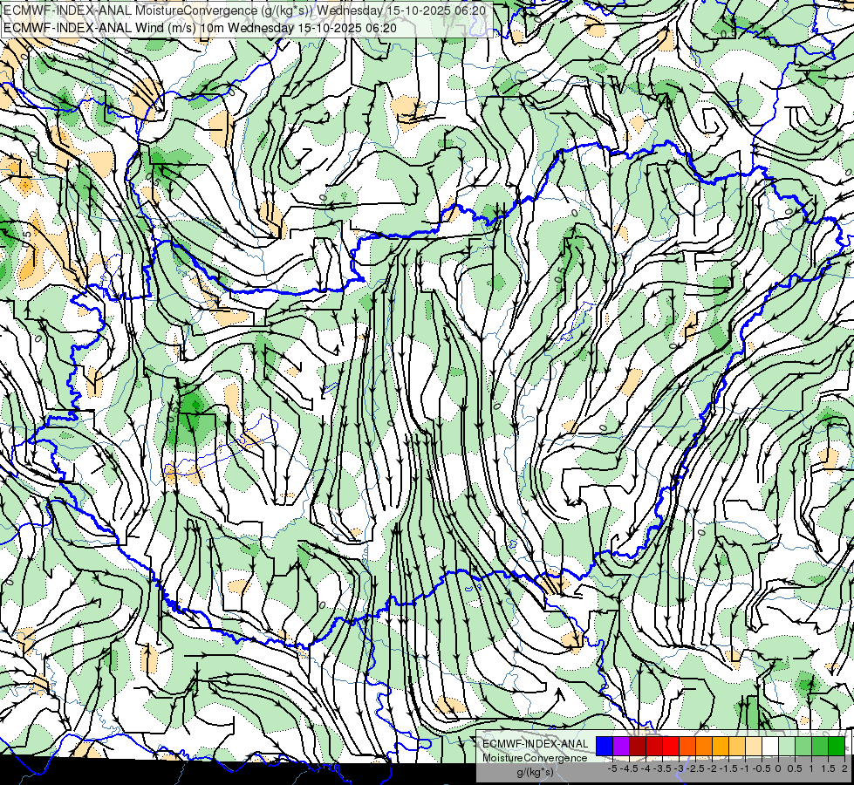
Task: Click the MoistureConvergence label in the legend
Action: pos(535,758)
